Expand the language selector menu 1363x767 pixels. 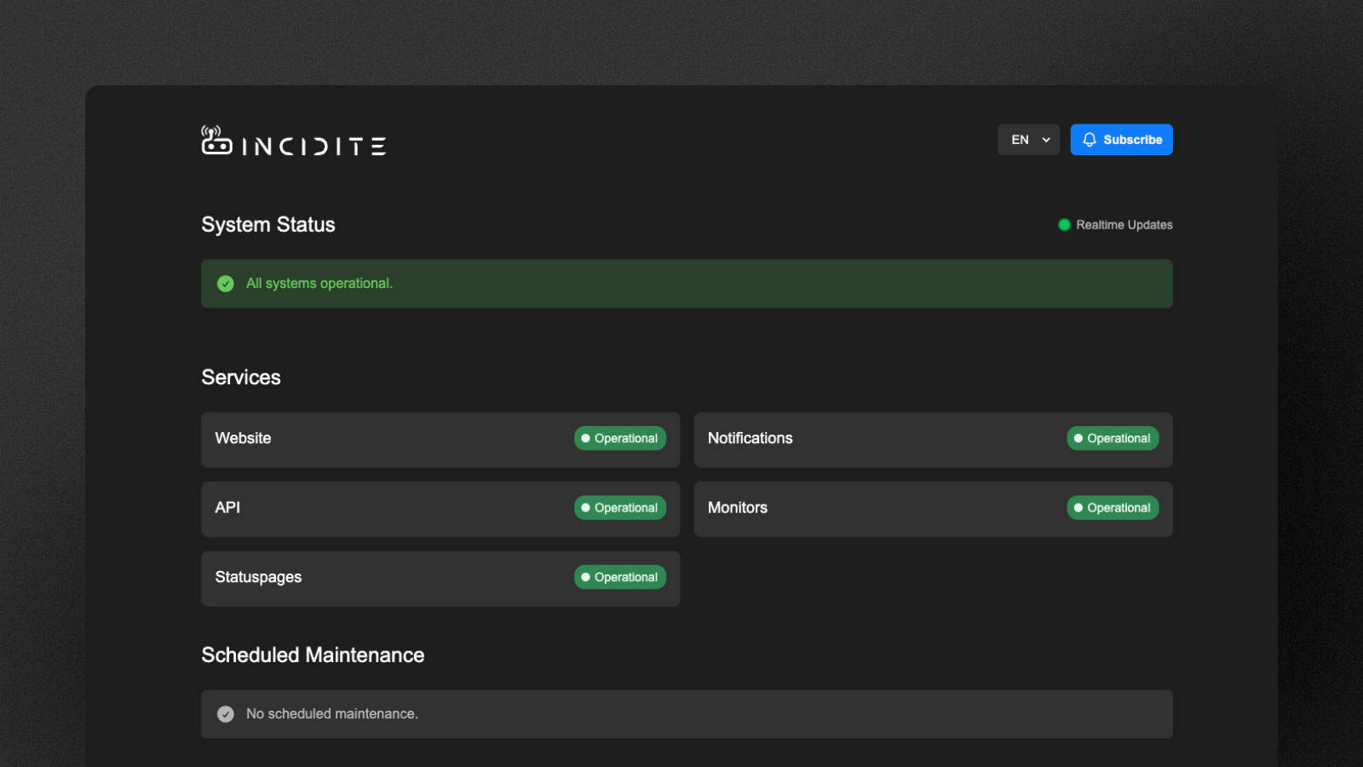tap(1028, 139)
